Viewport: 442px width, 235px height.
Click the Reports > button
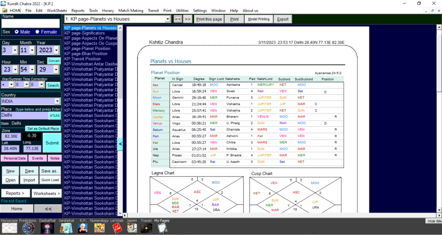tap(15, 193)
